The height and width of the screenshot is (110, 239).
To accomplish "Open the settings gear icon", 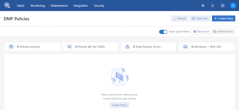I will 203,6.
